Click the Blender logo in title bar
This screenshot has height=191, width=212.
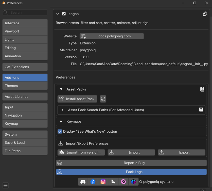[x=4, y=3]
